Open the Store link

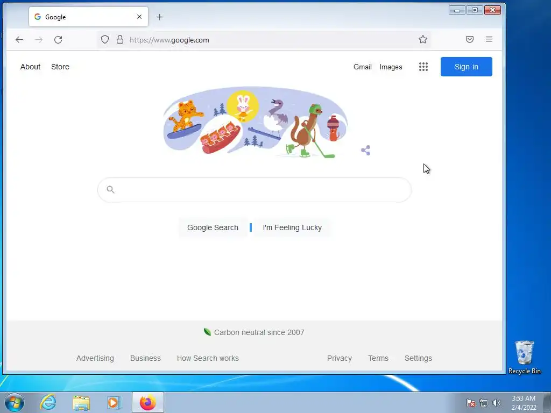pos(60,67)
